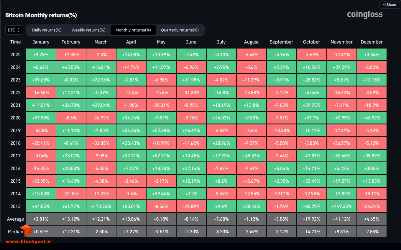This screenshot has width=401, height=250.
Task: Click the 2013 November +449.35% cell
Action: (341, 206)
